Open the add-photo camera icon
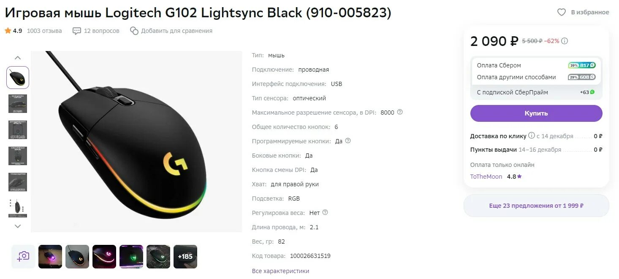This screenshot has width=619, height=279. coord(23,256)
